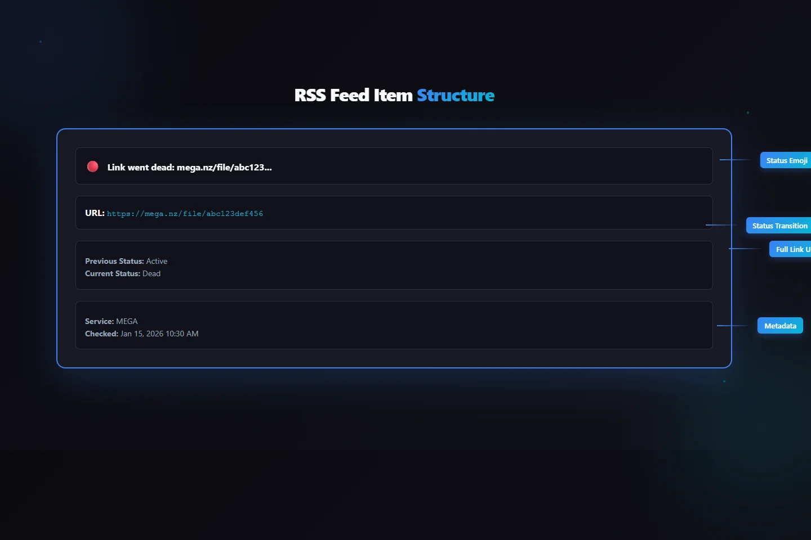The height and width of the screenshot is (540, 811).
Task: Select the 'Current Status:' label
Action: point(113,273)
